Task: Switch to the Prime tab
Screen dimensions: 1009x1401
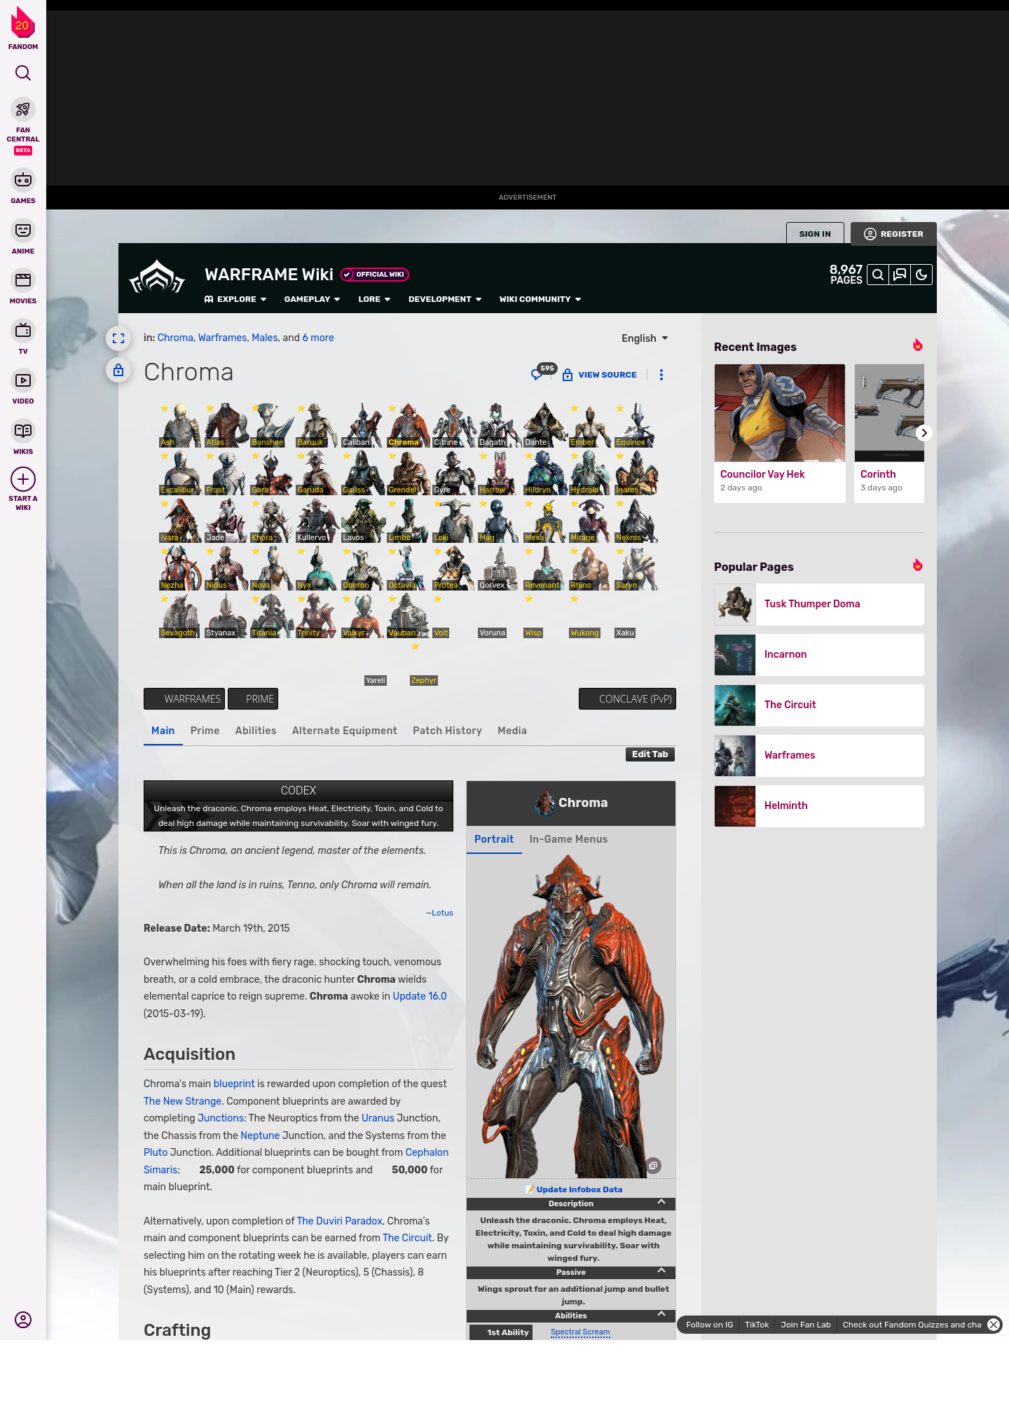Action: [205, 731]
